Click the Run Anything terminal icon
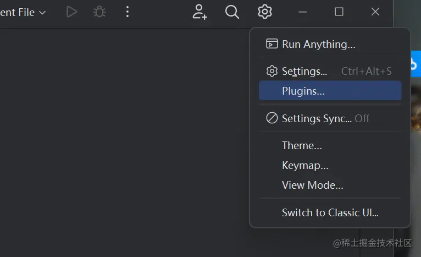Viewport: 421px width, 257px height. click(272, 44)
